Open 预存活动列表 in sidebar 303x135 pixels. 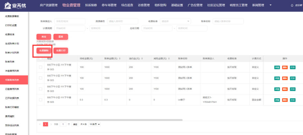coord(14,125)
